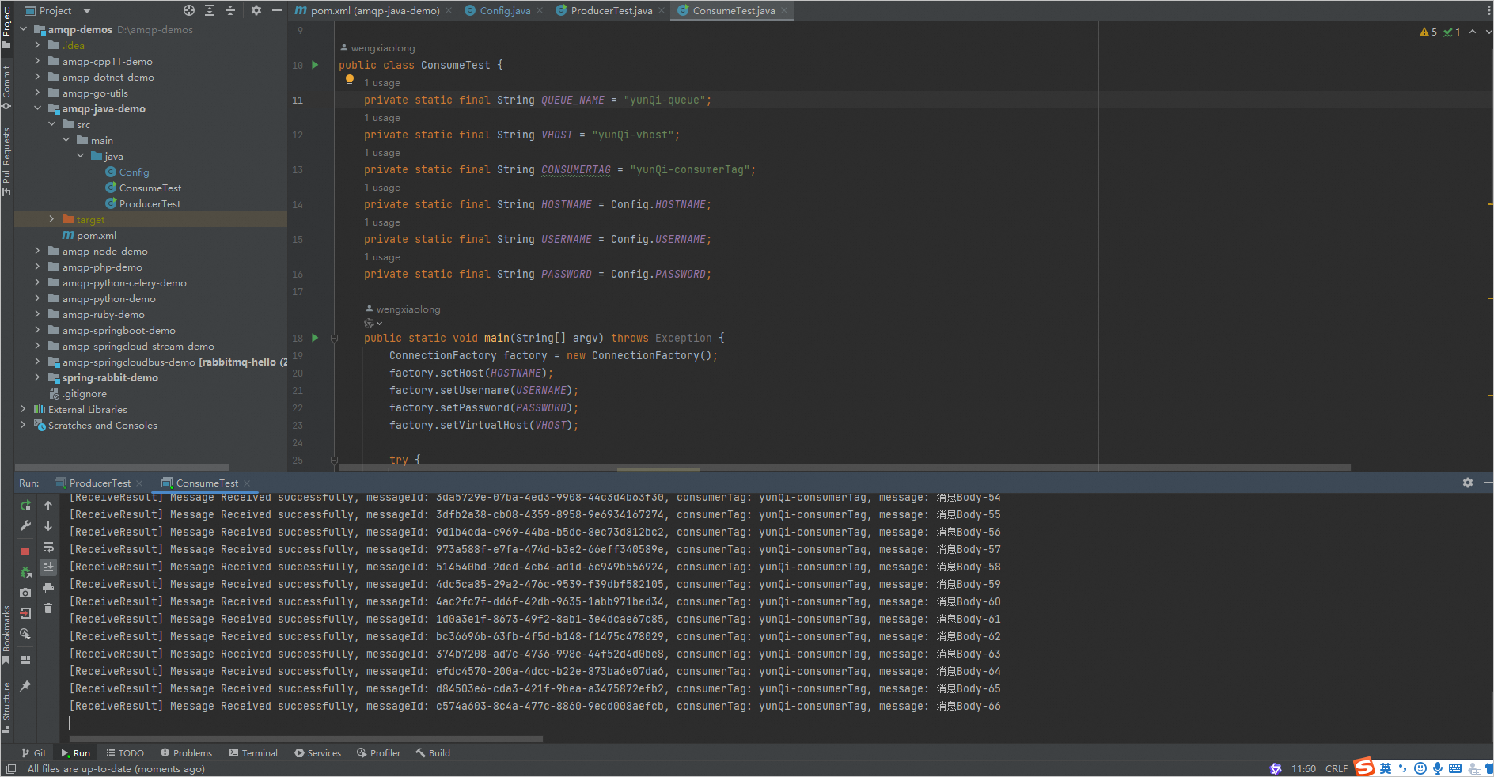Click the console horizontal scrollbar
Screen dimensions: 1494x777
coord(305,739)
